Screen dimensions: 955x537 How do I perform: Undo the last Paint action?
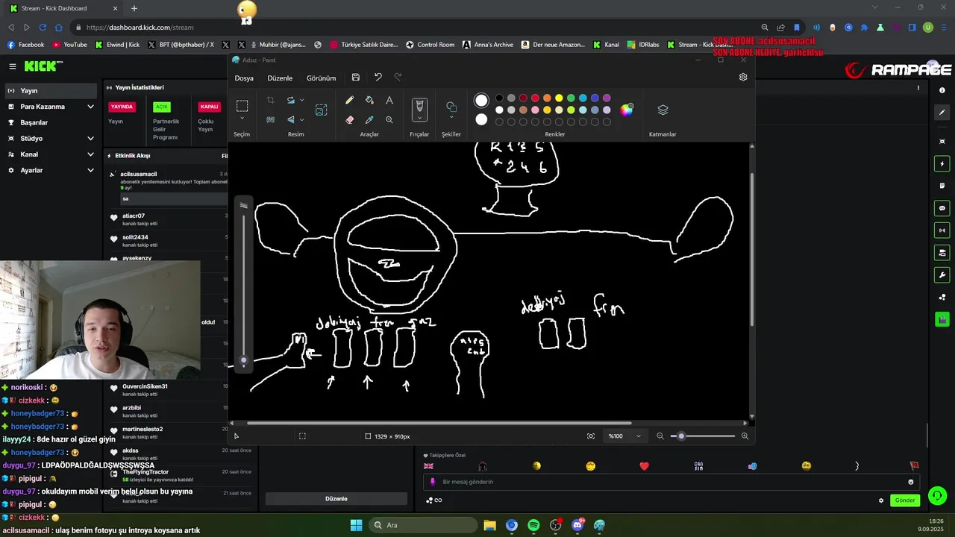(378, 78)
